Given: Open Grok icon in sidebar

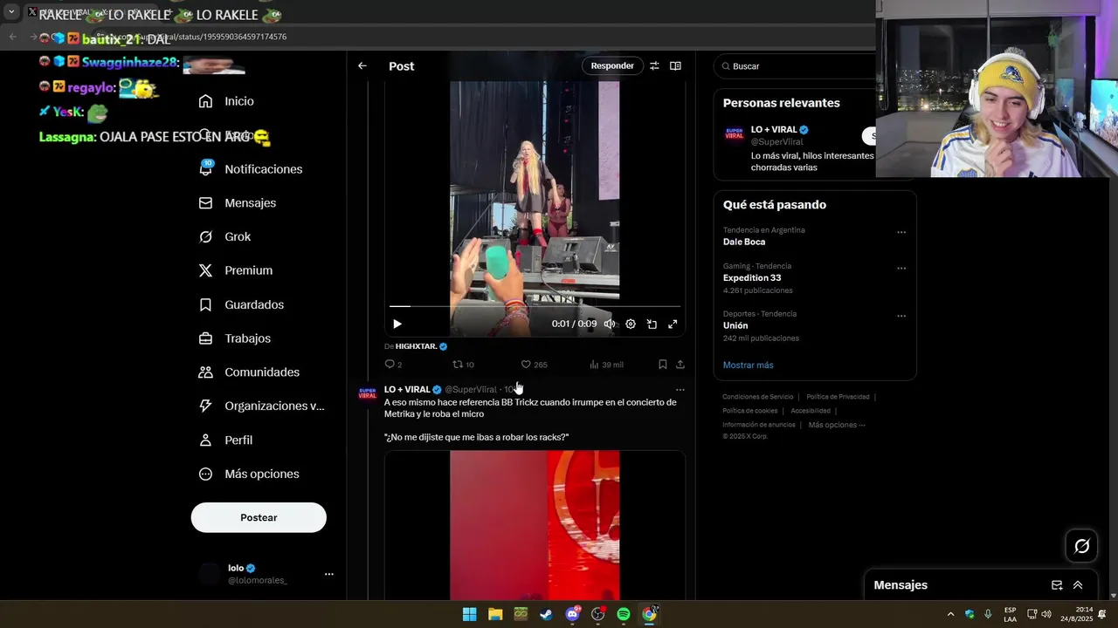Looking at the screenshot, I should tap(205, 237).
